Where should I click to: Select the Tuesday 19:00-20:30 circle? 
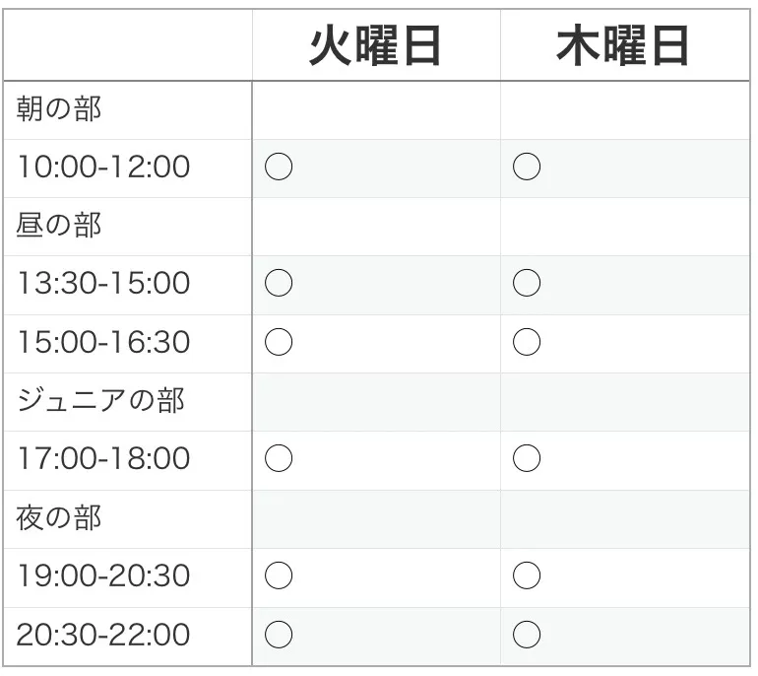coord(279,576)
